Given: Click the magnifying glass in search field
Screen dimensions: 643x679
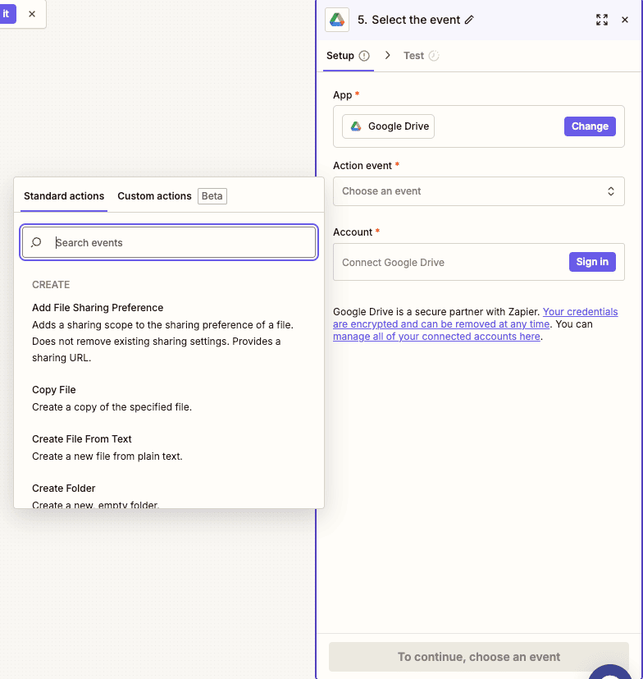Looking at the screenshot, I should tap(36, 242).
